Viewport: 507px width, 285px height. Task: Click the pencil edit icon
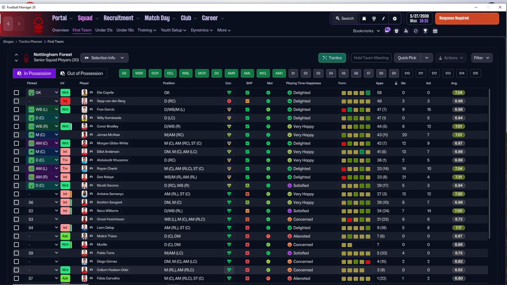[383, 19]
